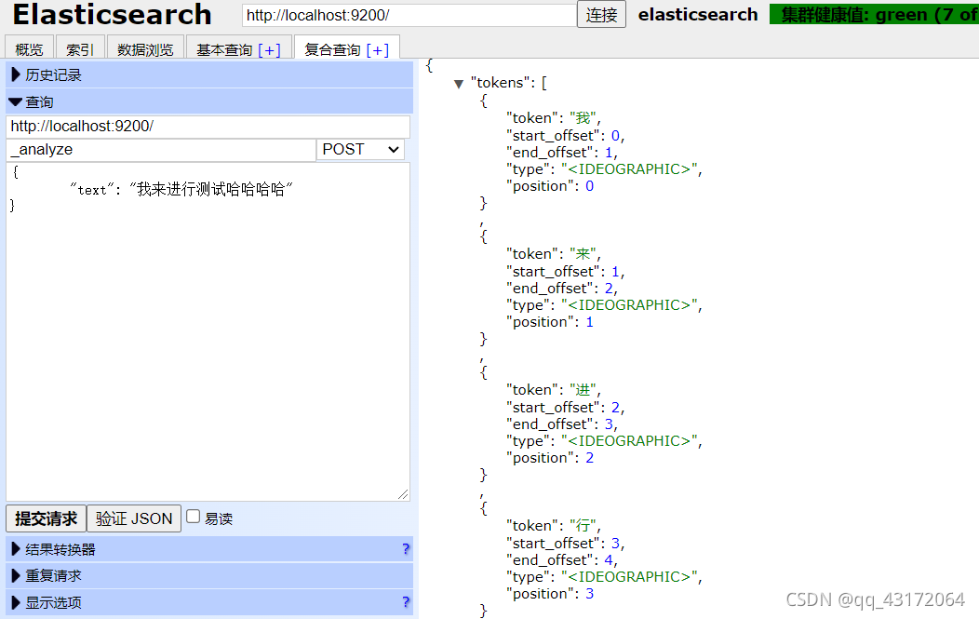
Task: Focus the cluster URL field at top
Action: [409, 15]
